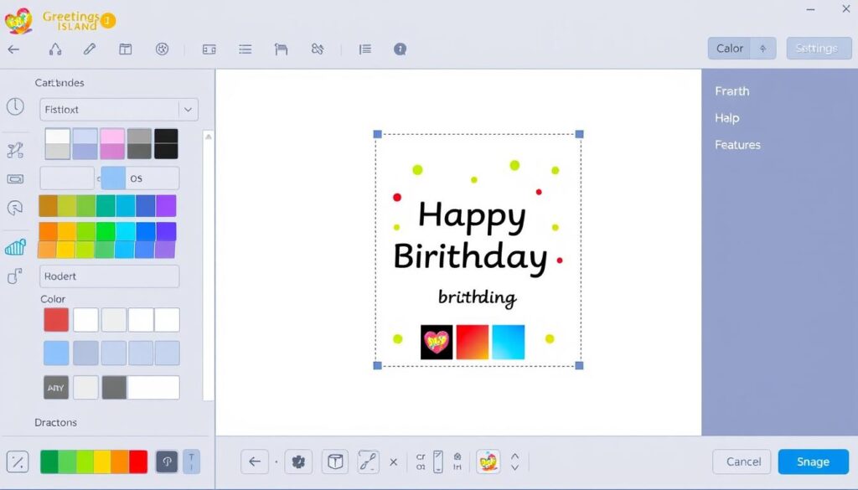Expand the chevron beside the pin icon
858x490 pixels.
(x=514, y=462)
